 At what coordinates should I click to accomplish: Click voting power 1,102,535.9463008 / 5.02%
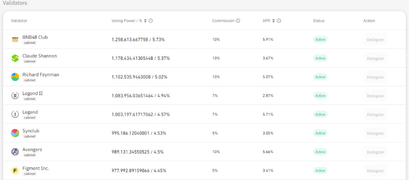(x=139, y=77)
